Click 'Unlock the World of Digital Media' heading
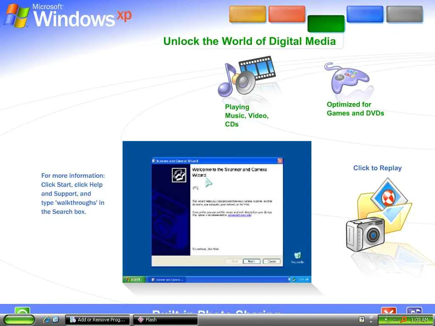Screen dimensions: 435x326 249,41
